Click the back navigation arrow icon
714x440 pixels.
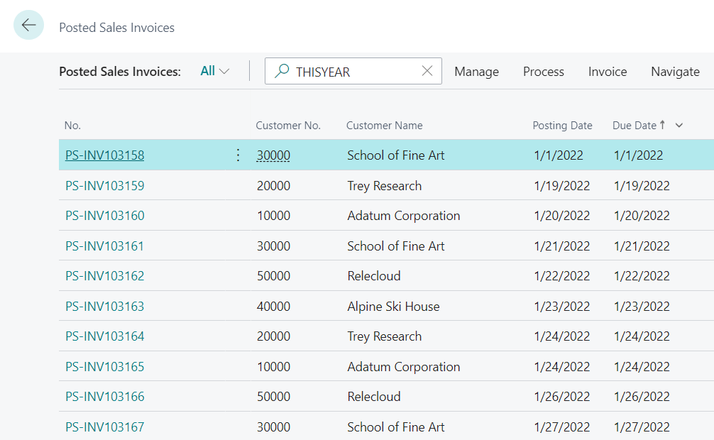point(28,25)
